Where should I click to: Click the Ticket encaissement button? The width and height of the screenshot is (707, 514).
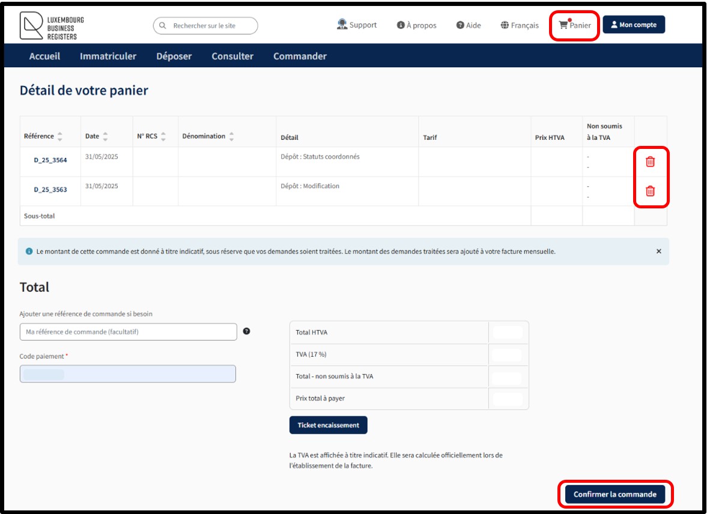328,425
